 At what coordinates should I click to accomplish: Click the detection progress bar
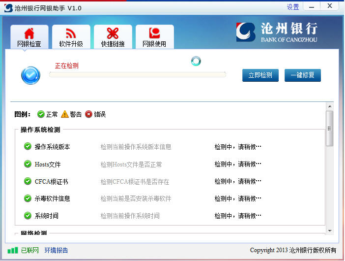[x=138, y=74]
